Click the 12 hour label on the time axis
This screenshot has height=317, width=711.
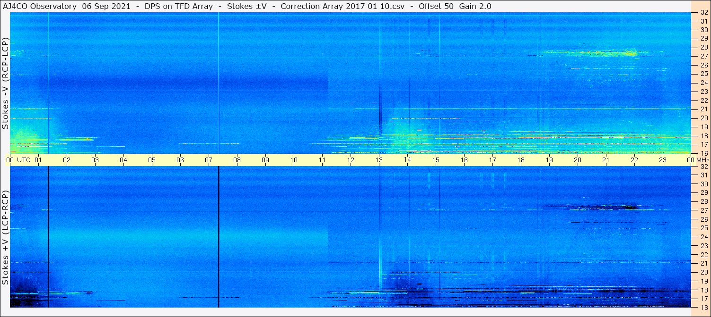tap(351, 160)
